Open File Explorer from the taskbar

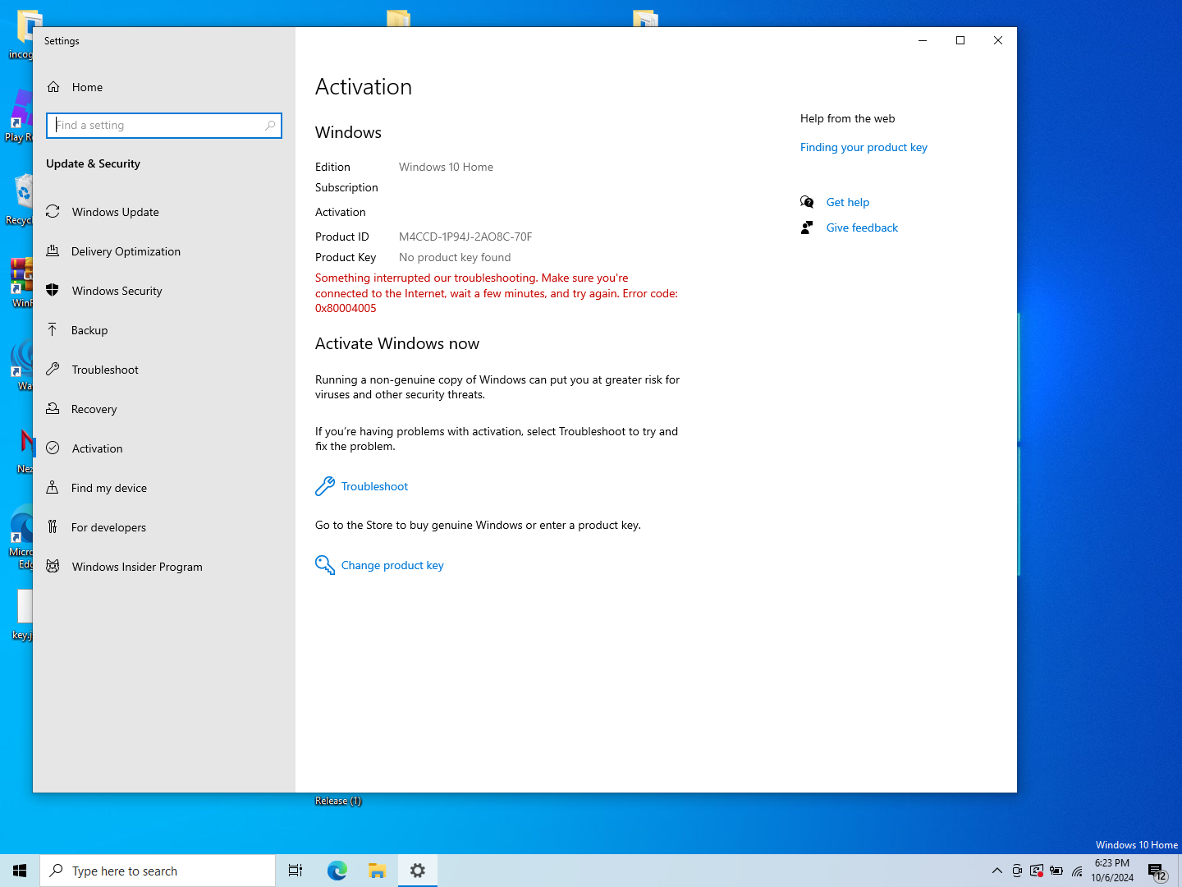coord(377,871)
